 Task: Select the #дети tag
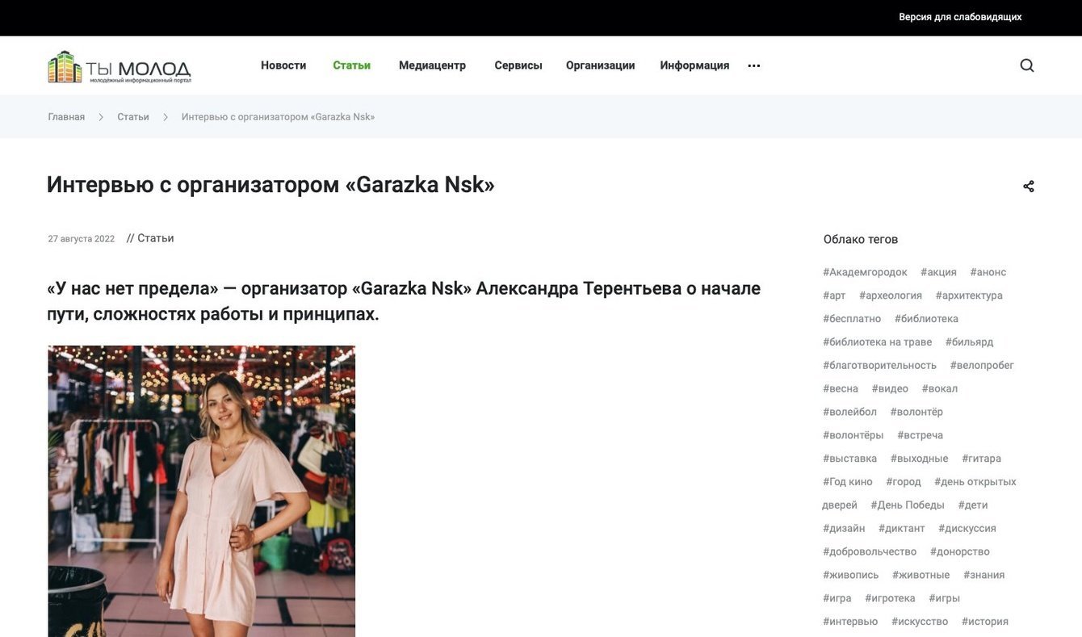click(973, 506)
